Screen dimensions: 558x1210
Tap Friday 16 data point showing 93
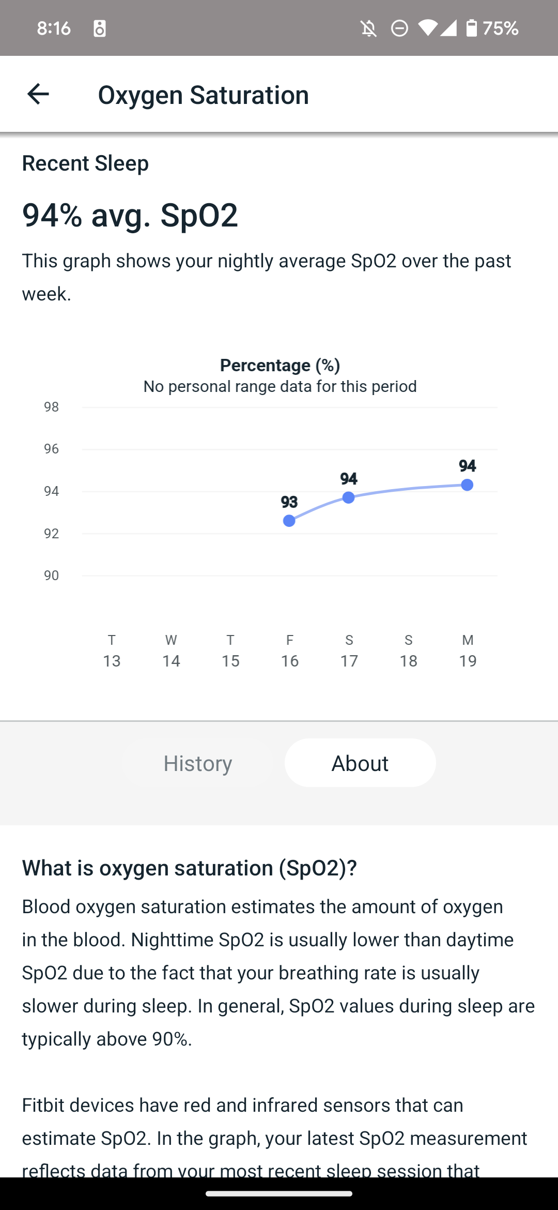point(289,521)
